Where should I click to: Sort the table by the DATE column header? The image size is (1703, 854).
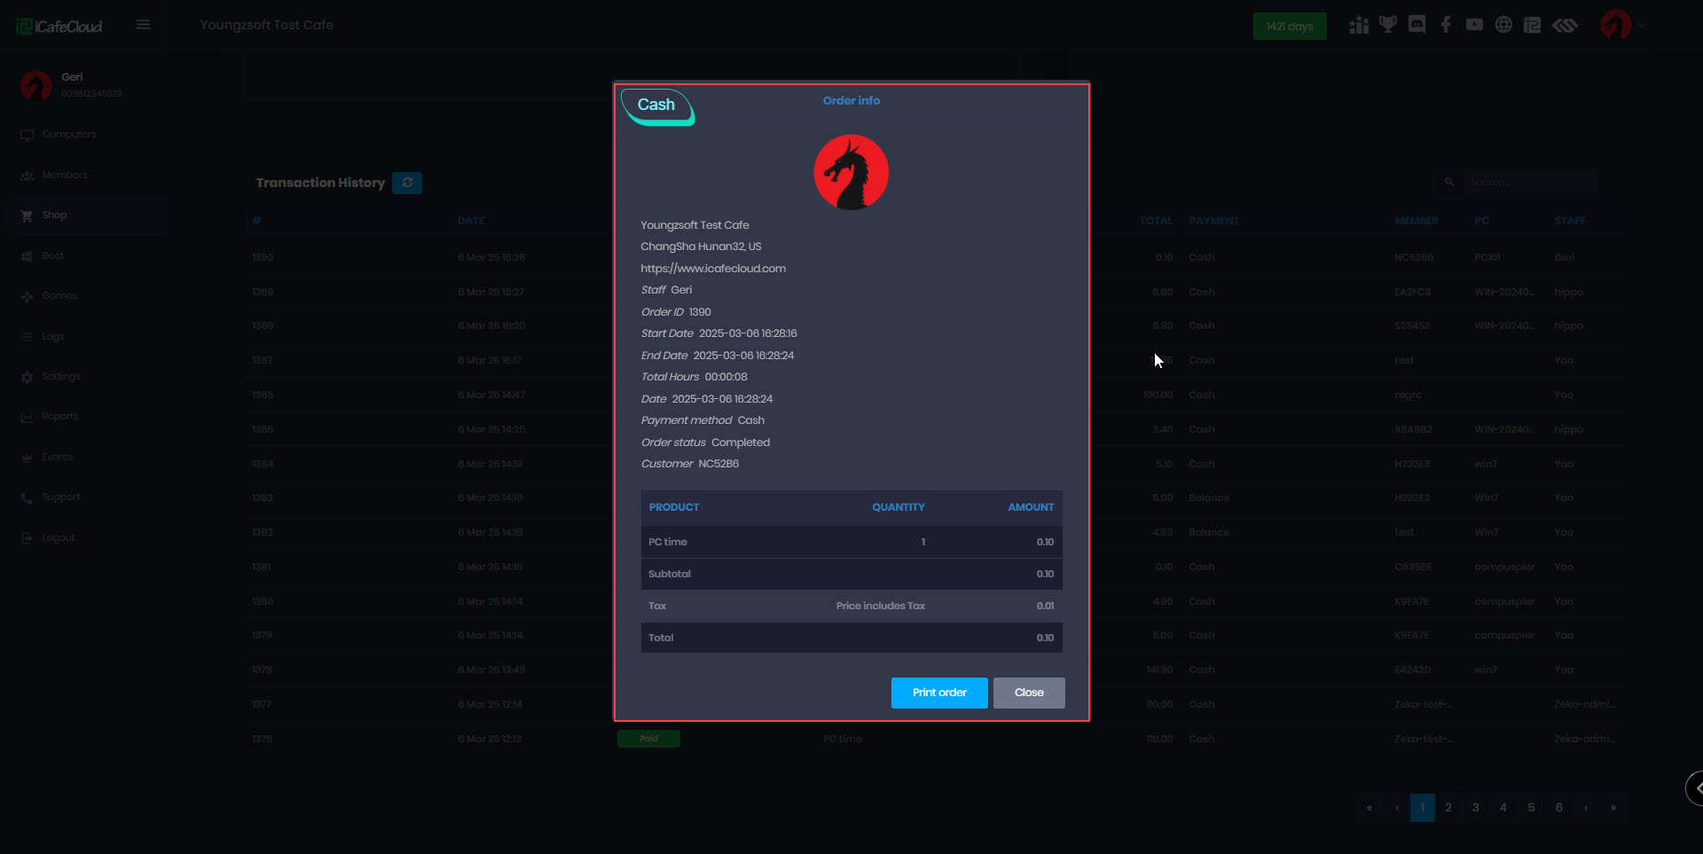tap(471, 221)
